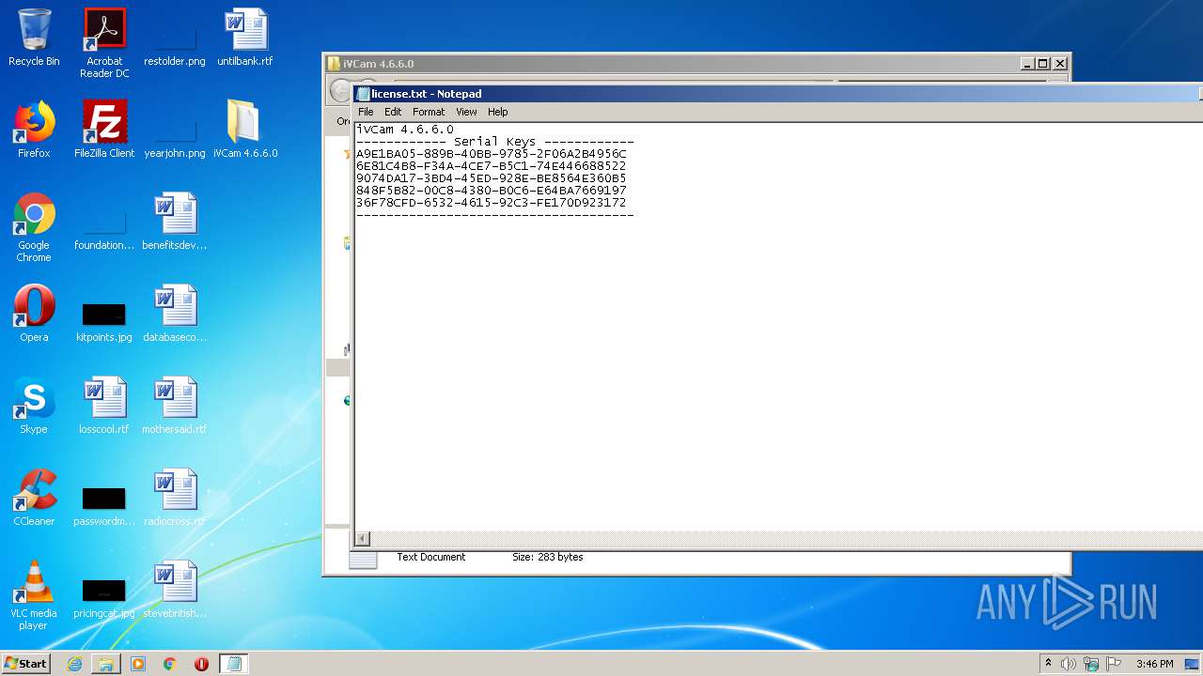Click 'Text Document' type label

[430, 557]
